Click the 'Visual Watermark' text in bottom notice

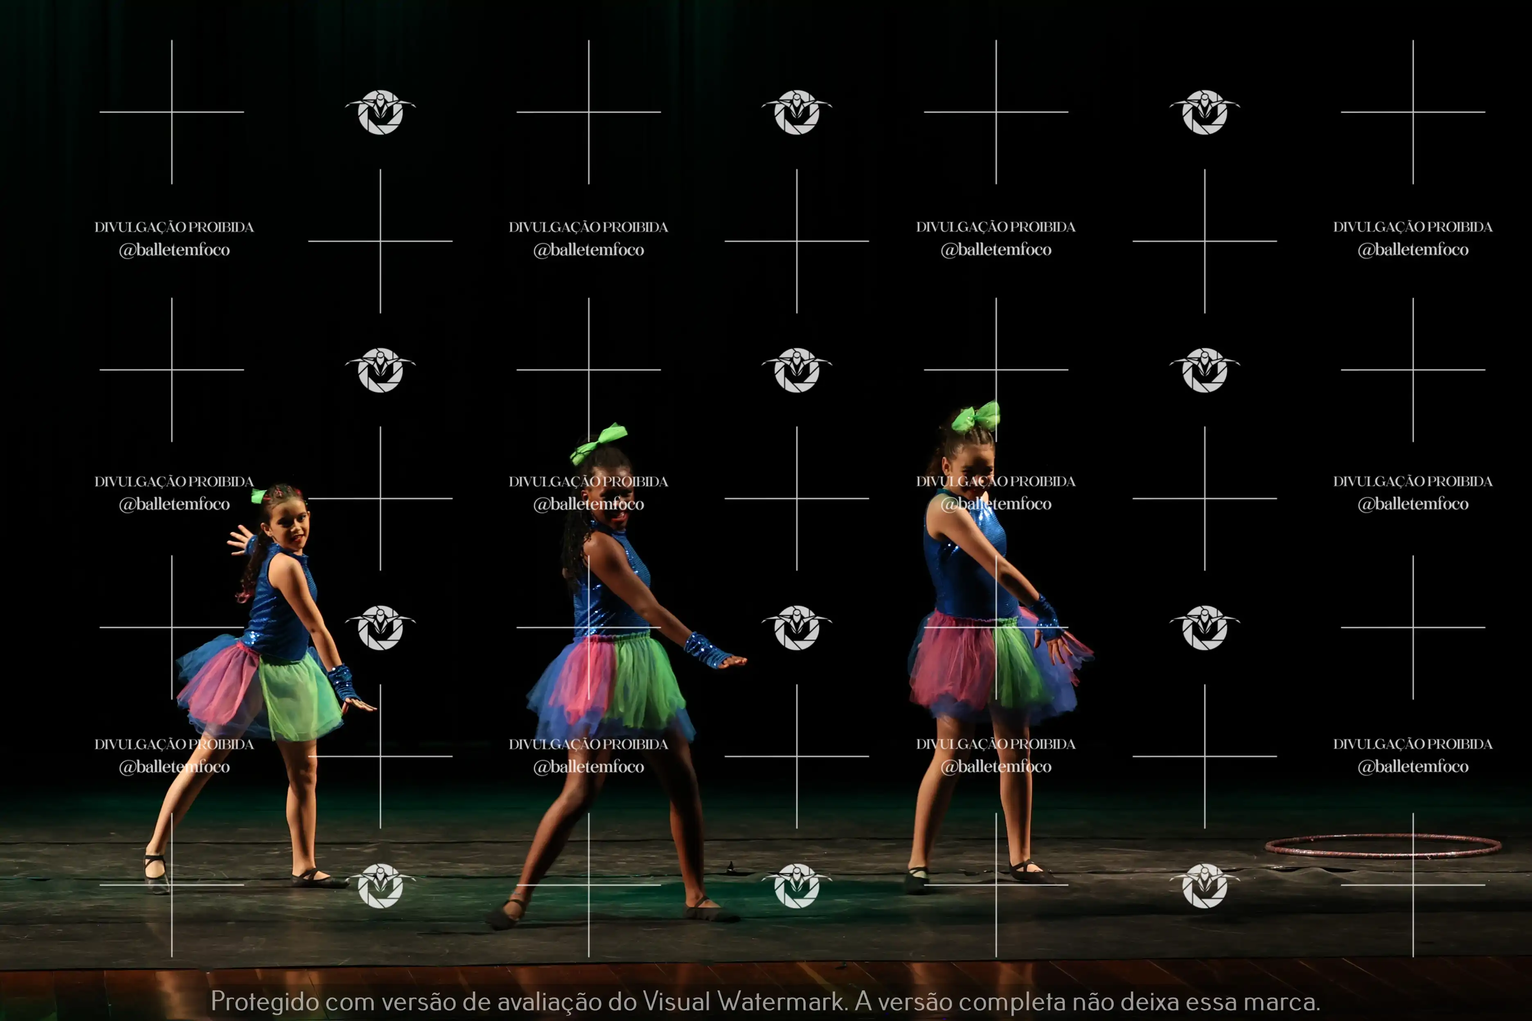(744, 1001)
